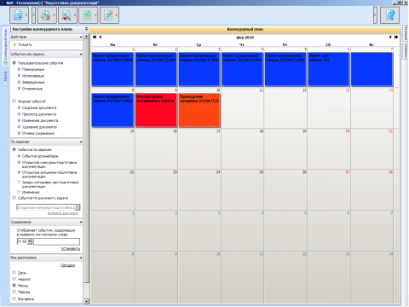Select События по документу задачи radio button

[14, 198]
